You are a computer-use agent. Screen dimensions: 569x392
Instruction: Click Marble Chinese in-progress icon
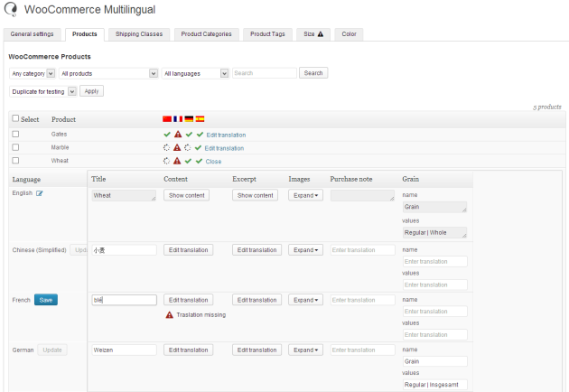(166, 148)
